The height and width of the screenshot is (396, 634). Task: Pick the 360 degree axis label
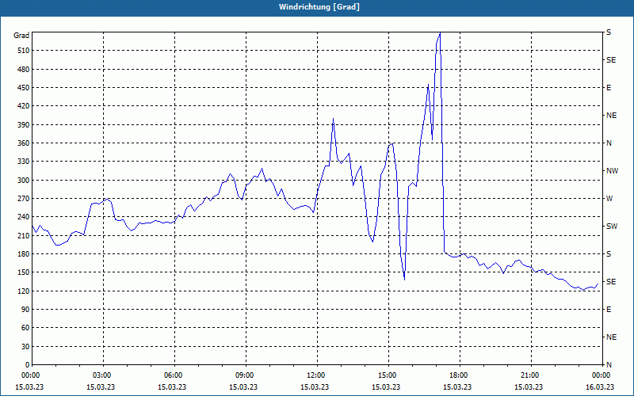tap(24, 143)
